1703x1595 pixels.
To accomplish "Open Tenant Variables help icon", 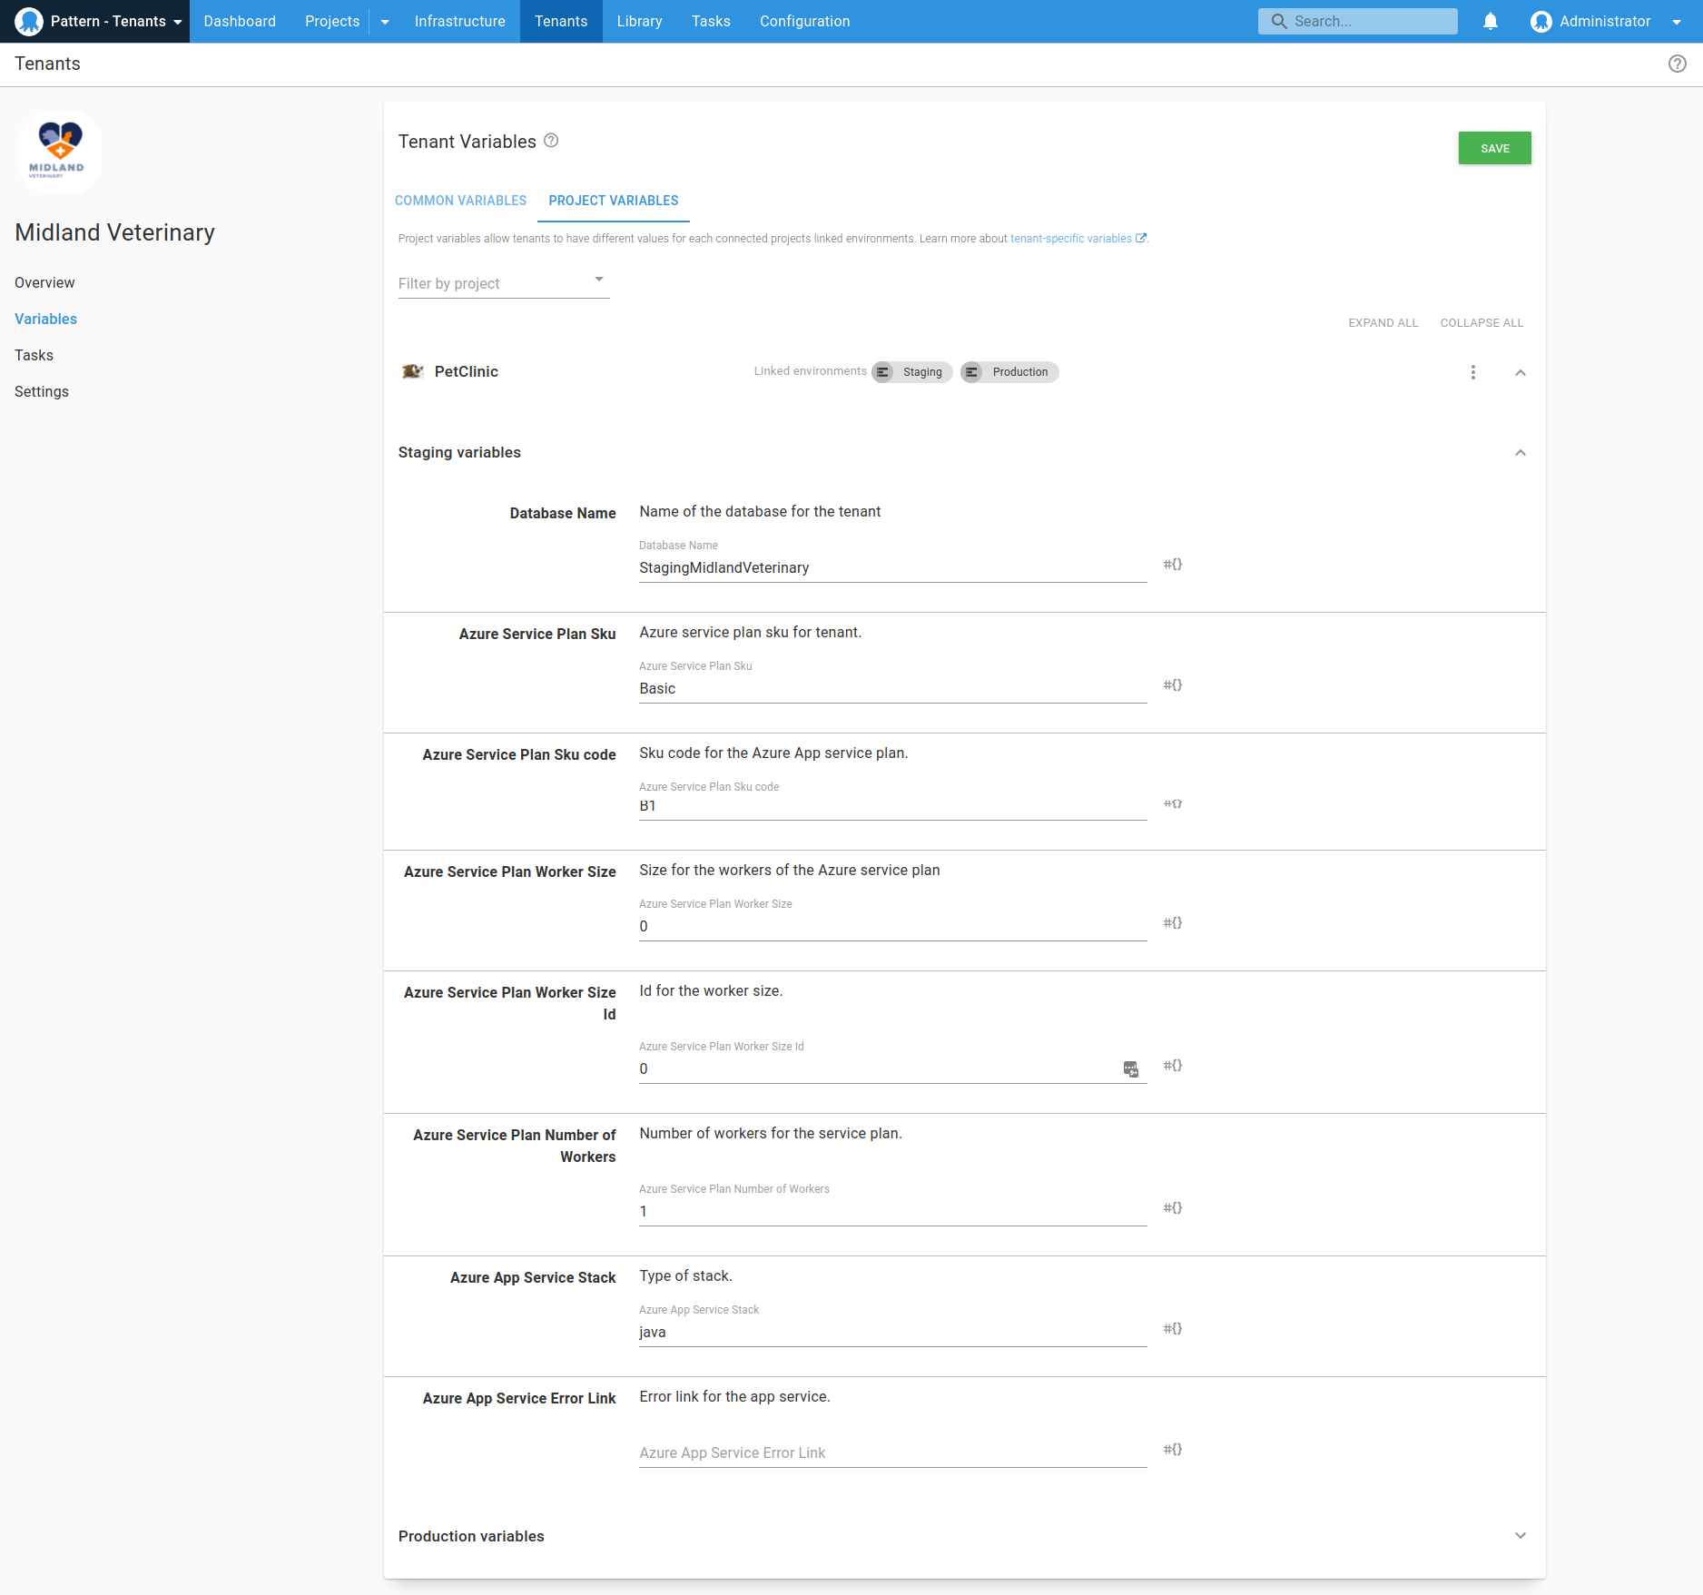I will [x=551, y=141].
